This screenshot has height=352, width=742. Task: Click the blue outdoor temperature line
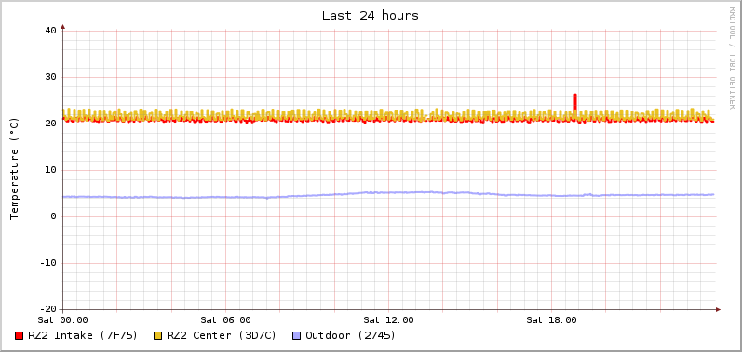[x=388, y=193]
